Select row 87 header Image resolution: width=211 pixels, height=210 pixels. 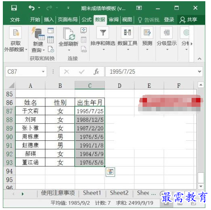point(9,111)
